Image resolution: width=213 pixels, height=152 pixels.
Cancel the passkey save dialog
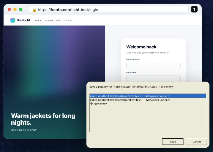[196, 142]
